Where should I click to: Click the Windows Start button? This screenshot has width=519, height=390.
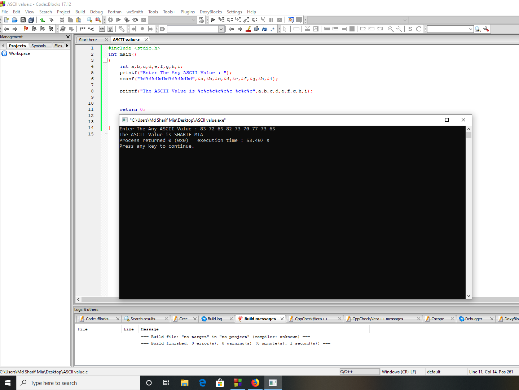[x=8, y=383]
